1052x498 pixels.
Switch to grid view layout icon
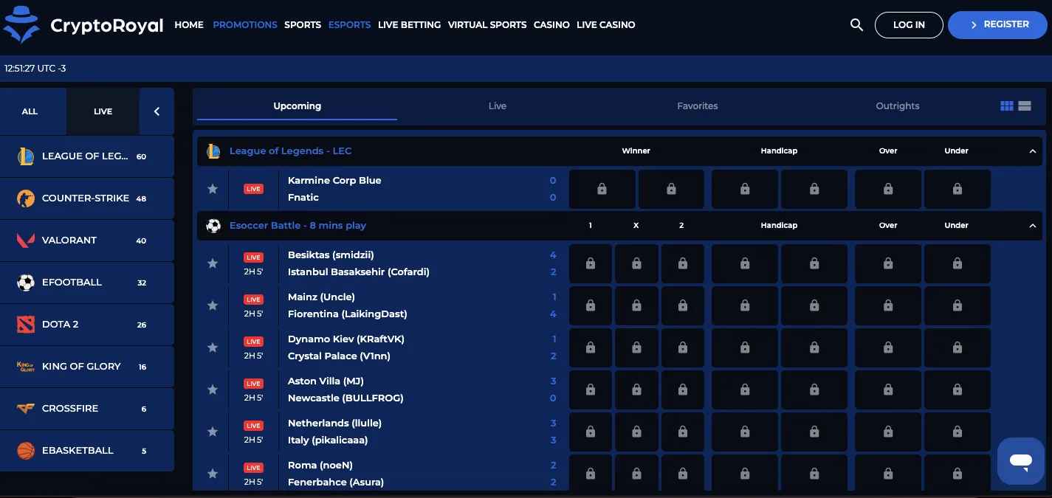(x=1006, y=106)
